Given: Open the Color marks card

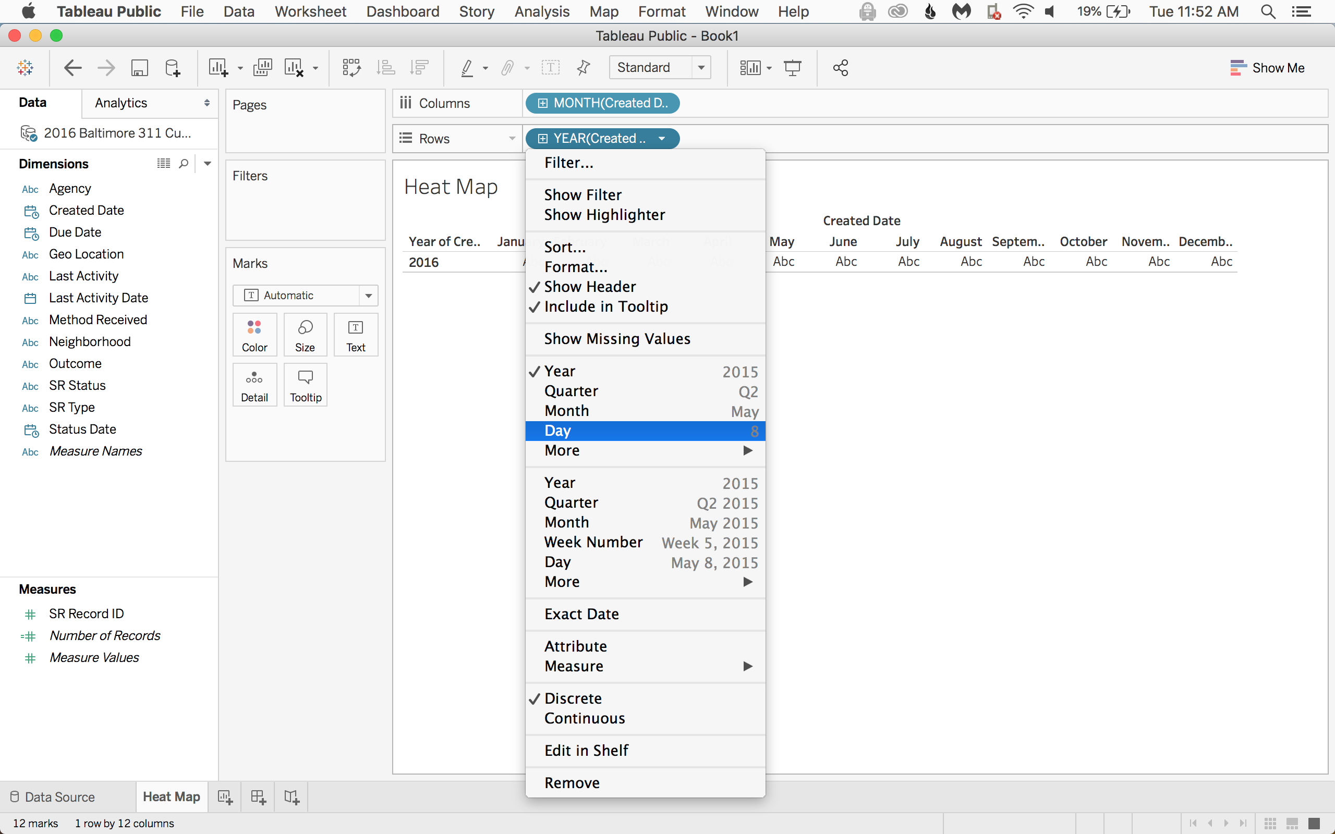Looking at the screenshot, I should click(x=254, y=335).
